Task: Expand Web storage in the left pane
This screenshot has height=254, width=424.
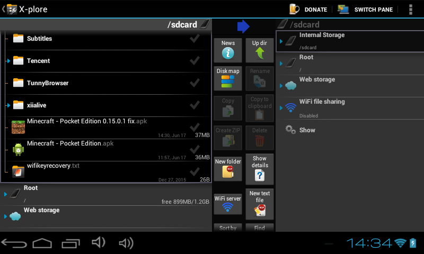Action: 5,216
